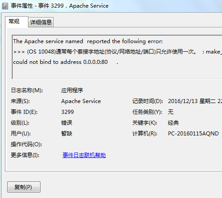Open the 事件日志联机帮助 link
Screen dimensions: 222x198
point(84,155)
